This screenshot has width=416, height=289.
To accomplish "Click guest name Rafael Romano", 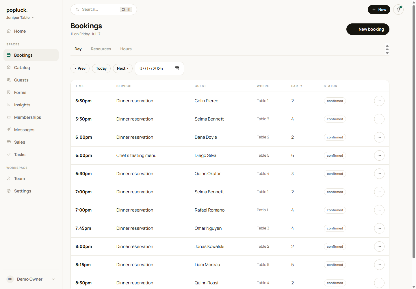I will (209, 210).
